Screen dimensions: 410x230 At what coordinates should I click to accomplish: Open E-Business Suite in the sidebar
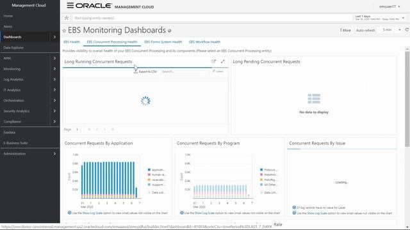[x=15, y=143]
